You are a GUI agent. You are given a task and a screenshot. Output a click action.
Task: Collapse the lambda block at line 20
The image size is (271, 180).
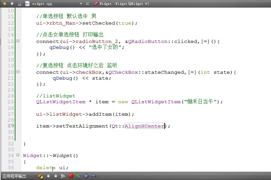point(18,71)
